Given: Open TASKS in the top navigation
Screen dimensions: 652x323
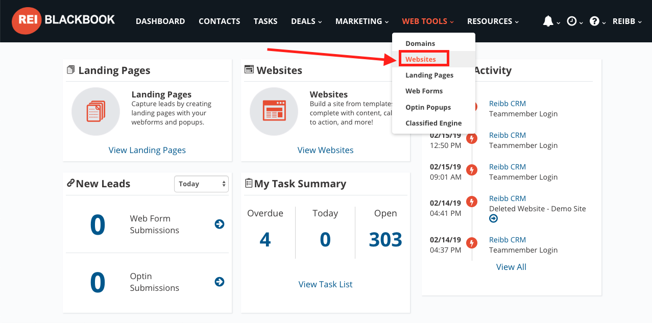Looking at the screenshot, I should coord(265,21).
